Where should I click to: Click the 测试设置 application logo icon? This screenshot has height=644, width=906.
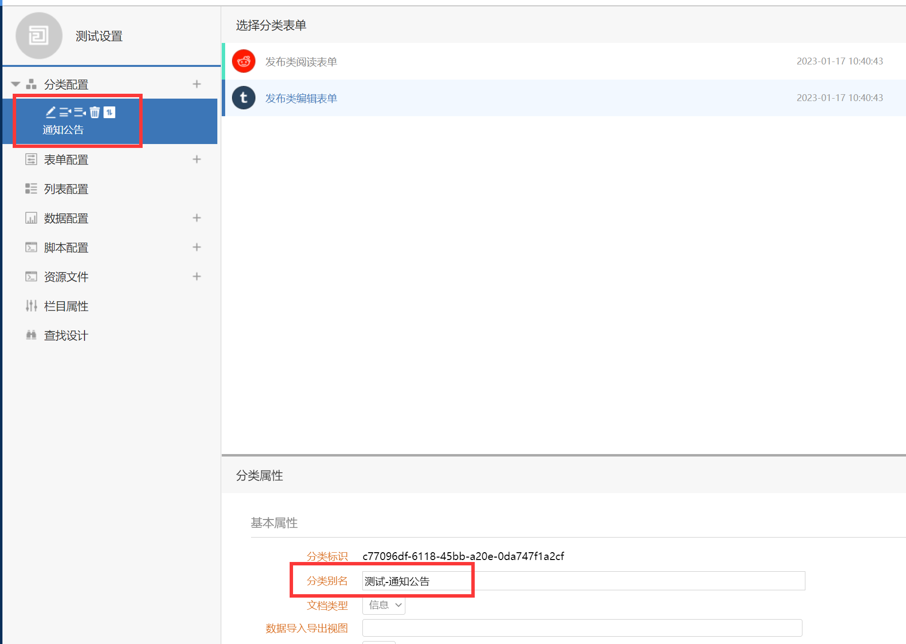pyautogui.click(x=39, y=36)
